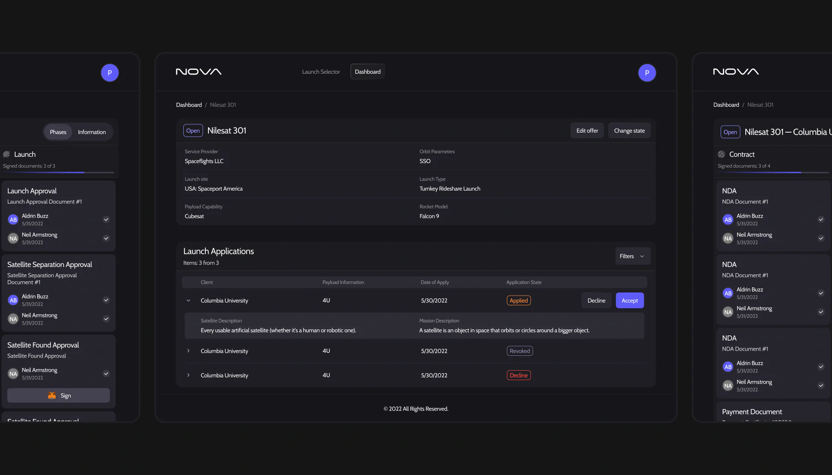Toggle the checkmark for Aldrin Buzz in first NDA card
832x475 pixels.
pyautogui.click(x=821, y=220)
